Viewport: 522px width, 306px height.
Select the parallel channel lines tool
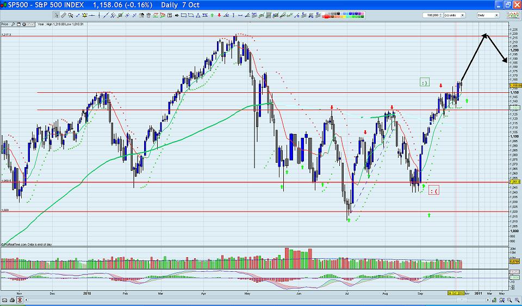point(113,15)
